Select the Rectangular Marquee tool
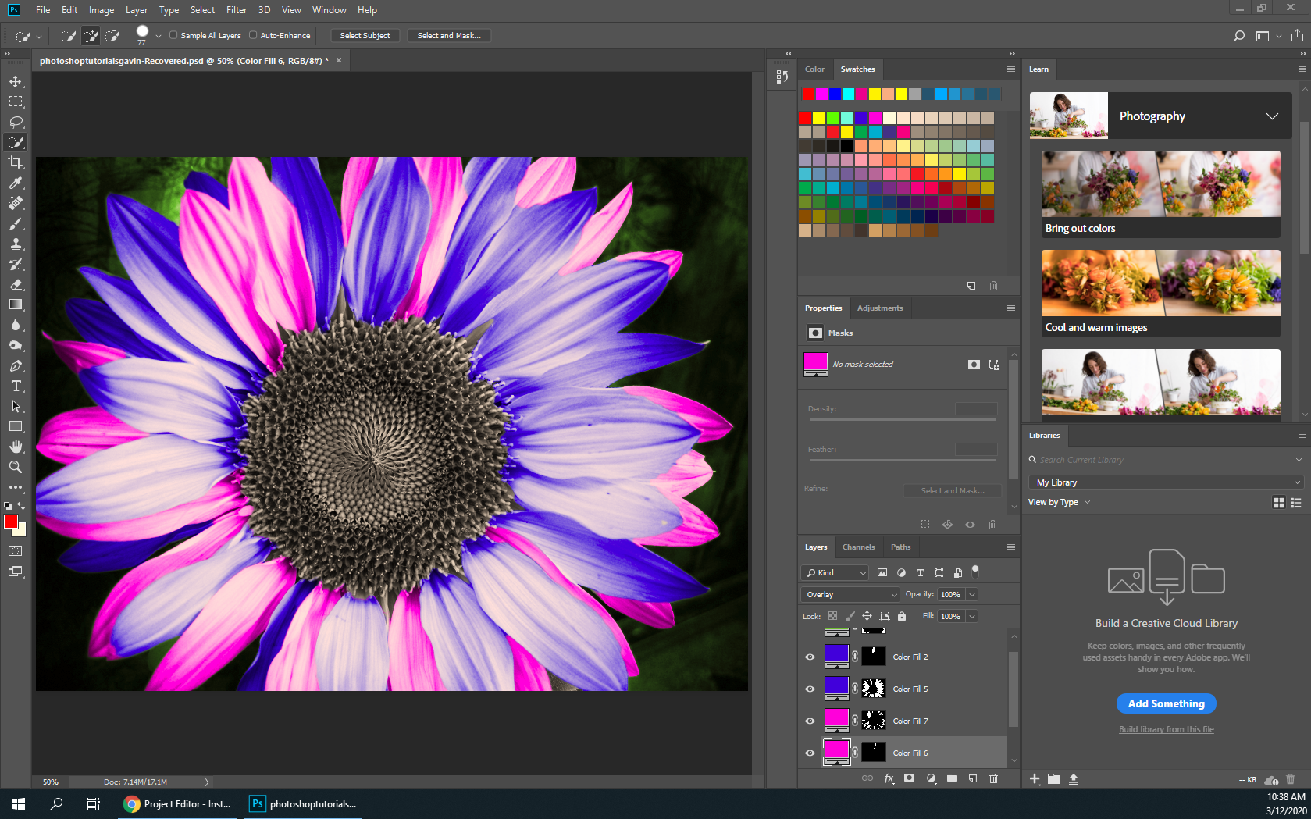This screenshot has height=819, width=1311. point(16,101)
